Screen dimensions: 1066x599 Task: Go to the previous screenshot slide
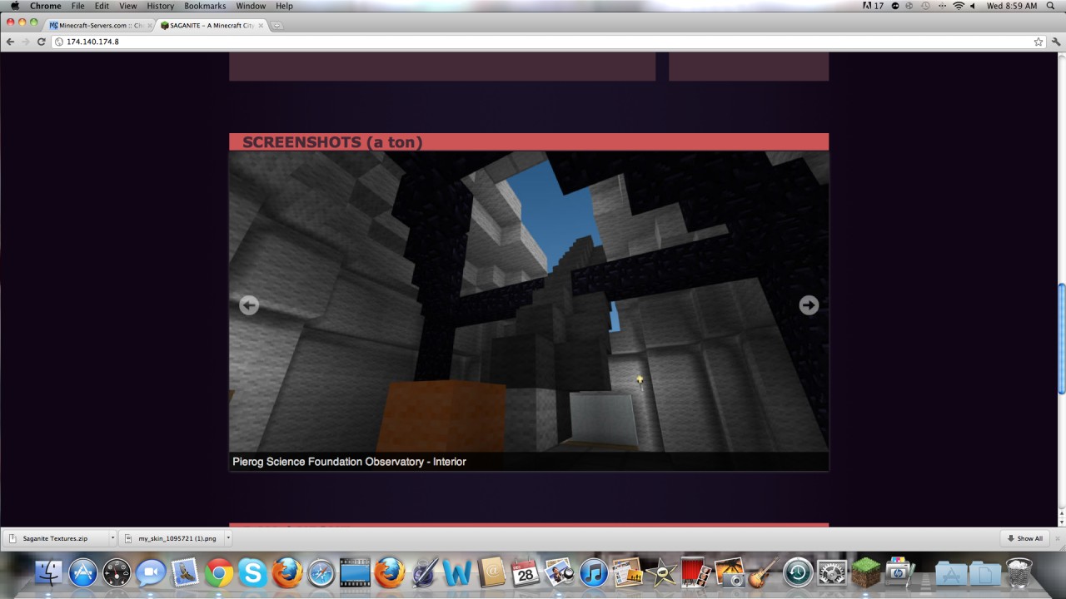click(248, 305)
